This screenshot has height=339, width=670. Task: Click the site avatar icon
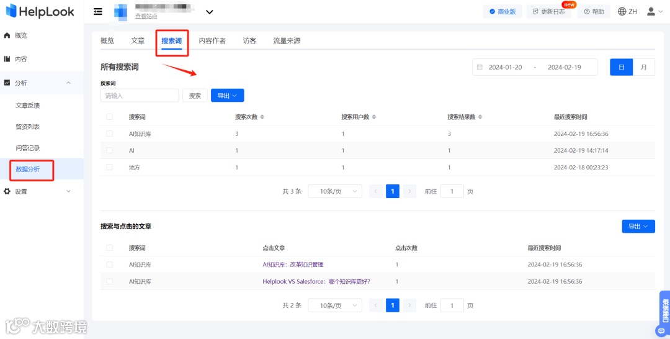pos(120,12)
